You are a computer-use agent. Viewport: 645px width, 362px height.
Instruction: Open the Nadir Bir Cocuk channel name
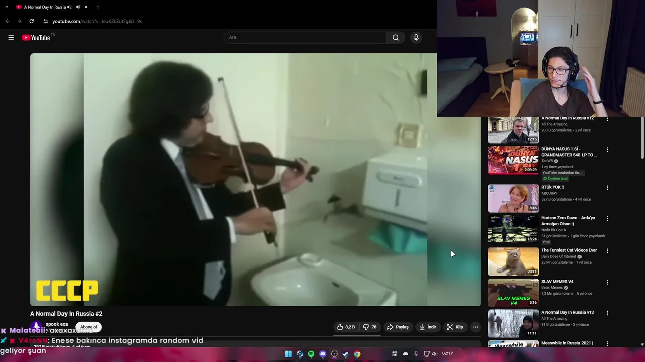point(554,230)
